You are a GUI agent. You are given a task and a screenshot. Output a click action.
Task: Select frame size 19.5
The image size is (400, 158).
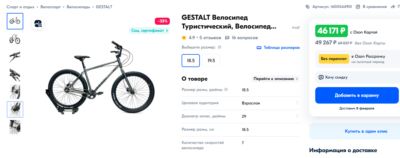pyautogui.click(x=211, y=61)
